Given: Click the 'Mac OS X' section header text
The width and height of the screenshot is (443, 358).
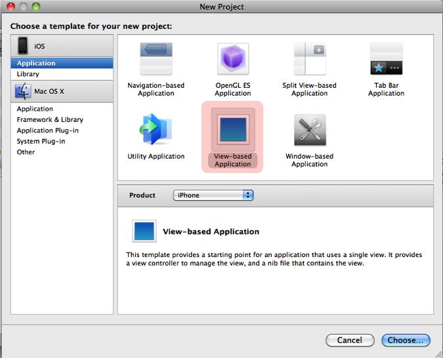Looking at the screenshot, I should tap(49, 91).
